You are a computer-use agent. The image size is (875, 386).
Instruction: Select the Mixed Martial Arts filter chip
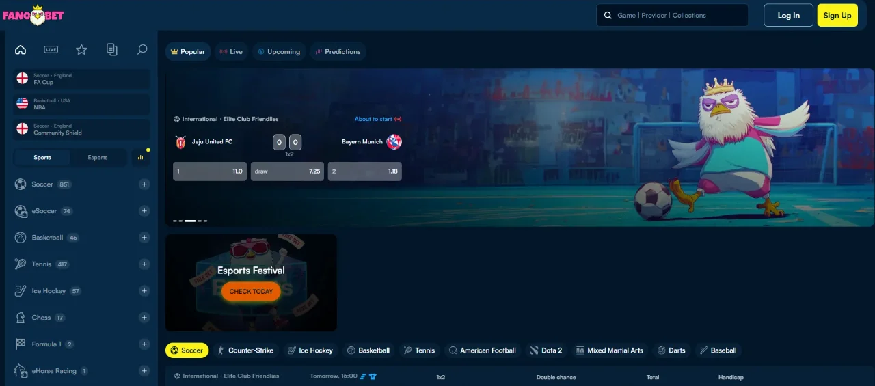[609, 350]
